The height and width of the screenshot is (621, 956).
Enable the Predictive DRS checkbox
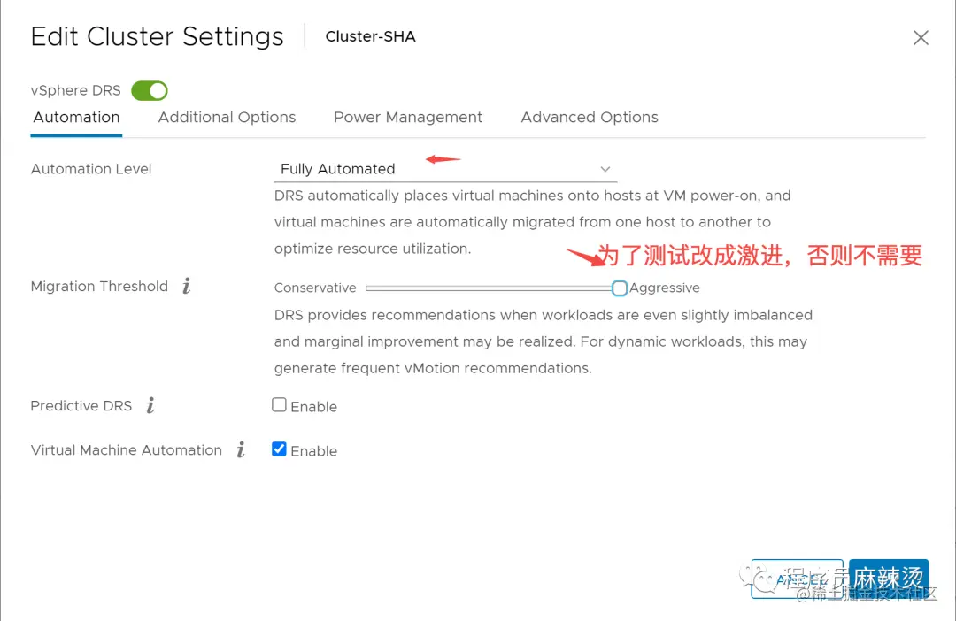coord(279,404)
